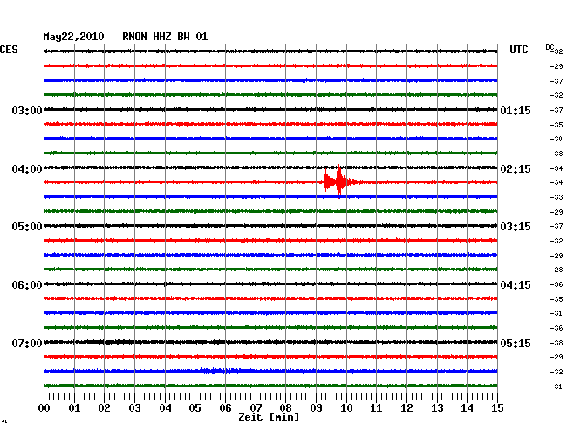567x431 pixels.
Task: Select the black trace at 06:00
Action: coord(270,284)
